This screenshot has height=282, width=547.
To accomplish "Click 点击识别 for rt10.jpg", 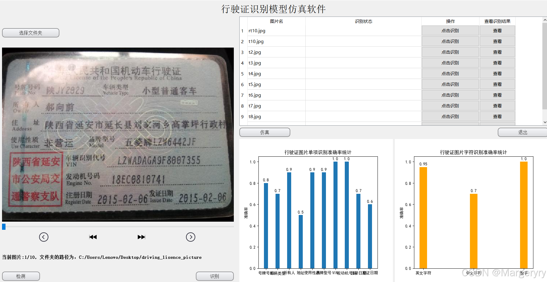I will point(450,30).
